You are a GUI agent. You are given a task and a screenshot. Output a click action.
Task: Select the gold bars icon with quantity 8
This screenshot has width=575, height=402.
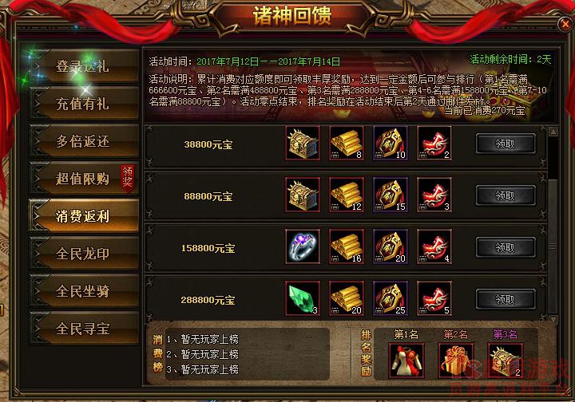347,143
